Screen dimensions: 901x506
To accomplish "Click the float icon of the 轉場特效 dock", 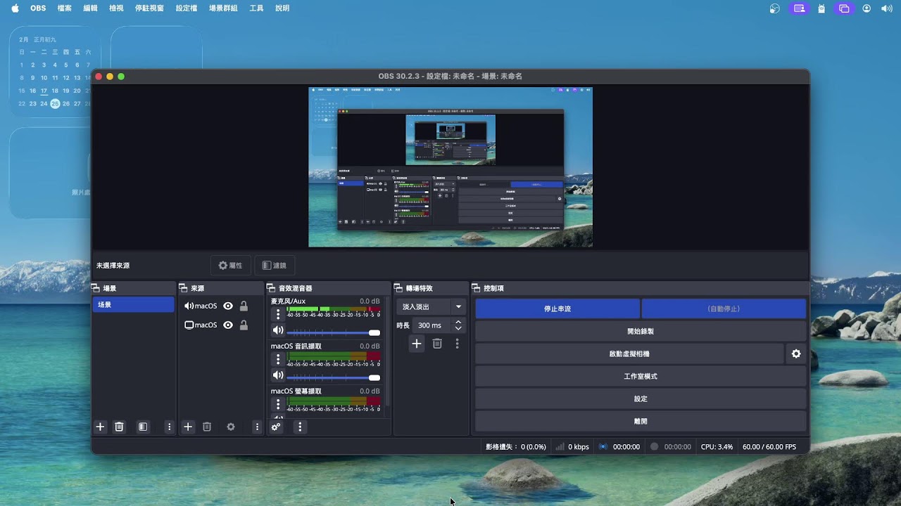I will tap(398, 288).
